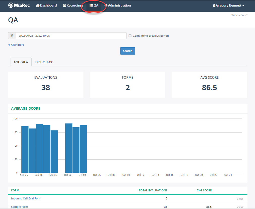Open the Gregory Bennett account menu
The width and height of the screenshot is (255, 209).
(228, 5)
